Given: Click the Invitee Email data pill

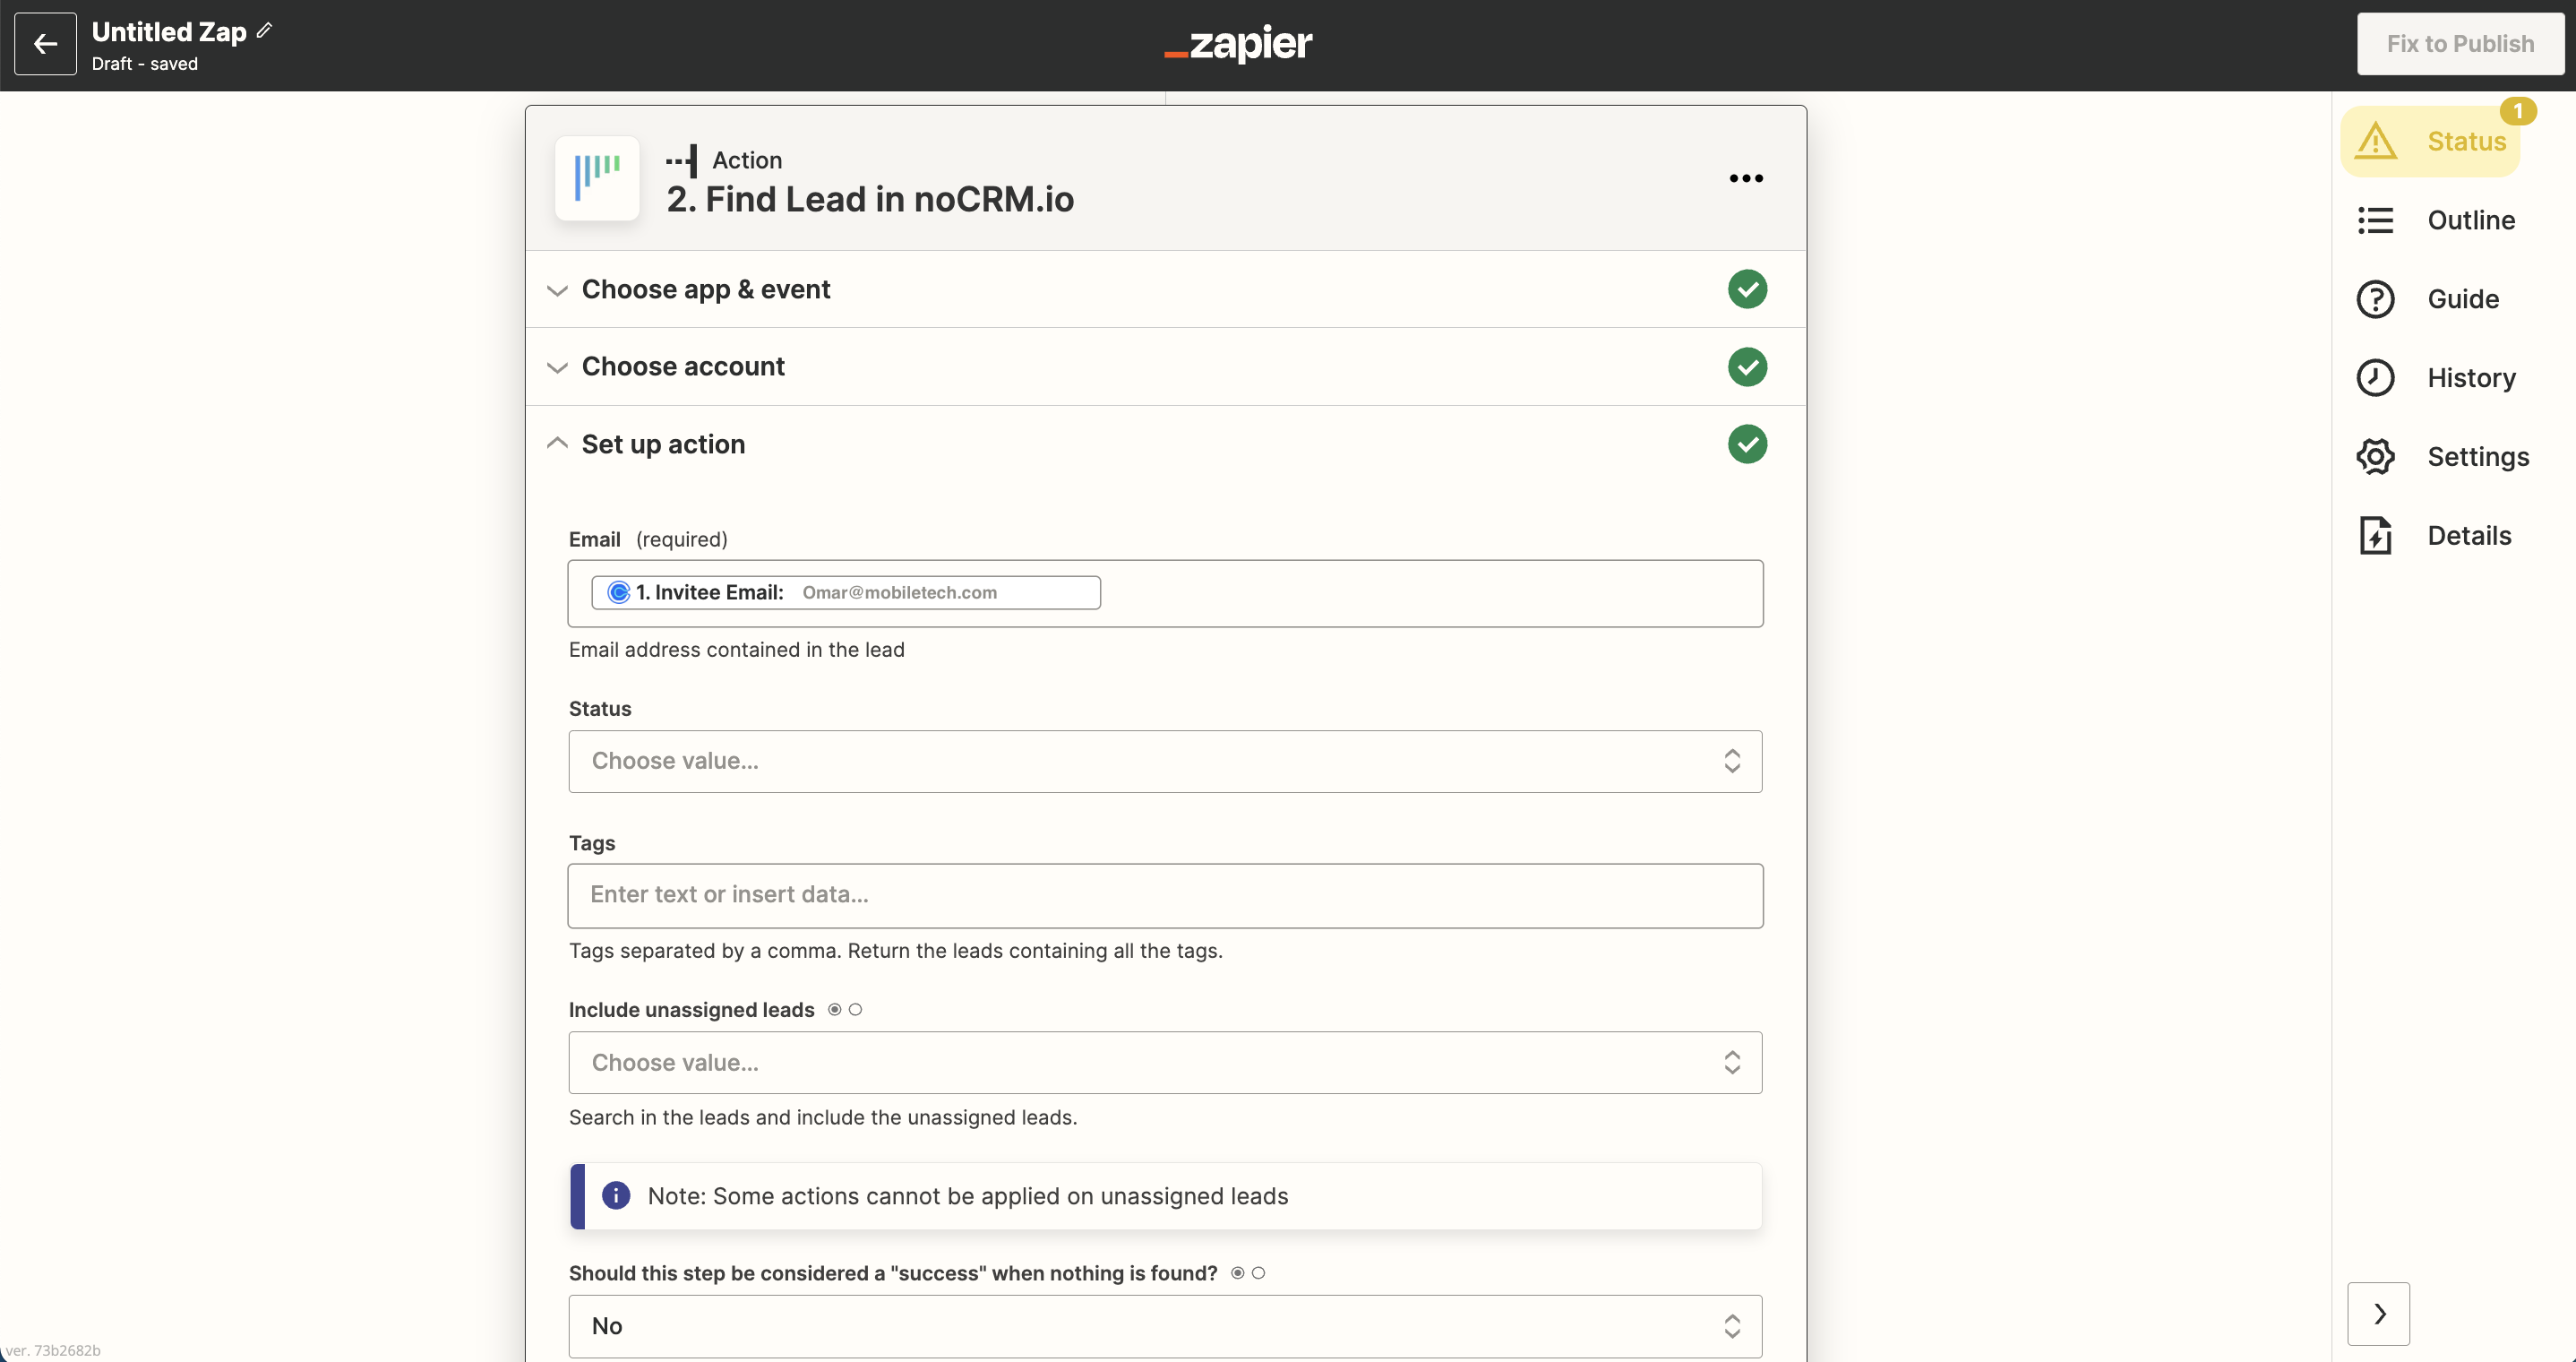Looking at the screenshot, I should click(x=845, y=592).
